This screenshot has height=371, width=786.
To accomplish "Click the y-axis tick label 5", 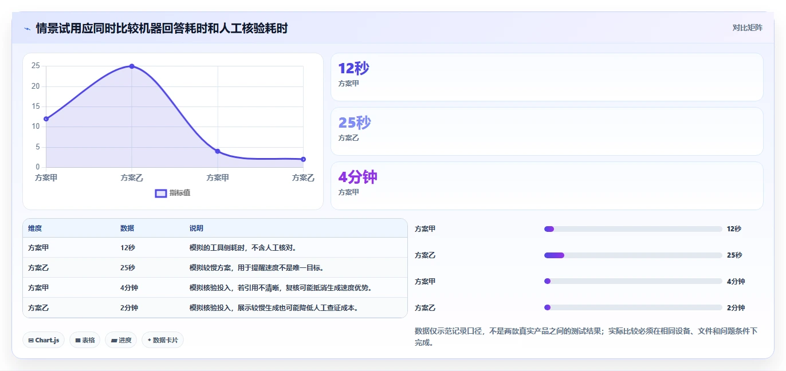I will click(x=38, y=147).
